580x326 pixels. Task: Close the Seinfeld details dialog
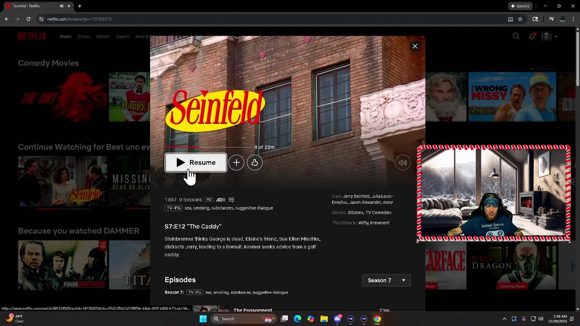pos(415,46)
